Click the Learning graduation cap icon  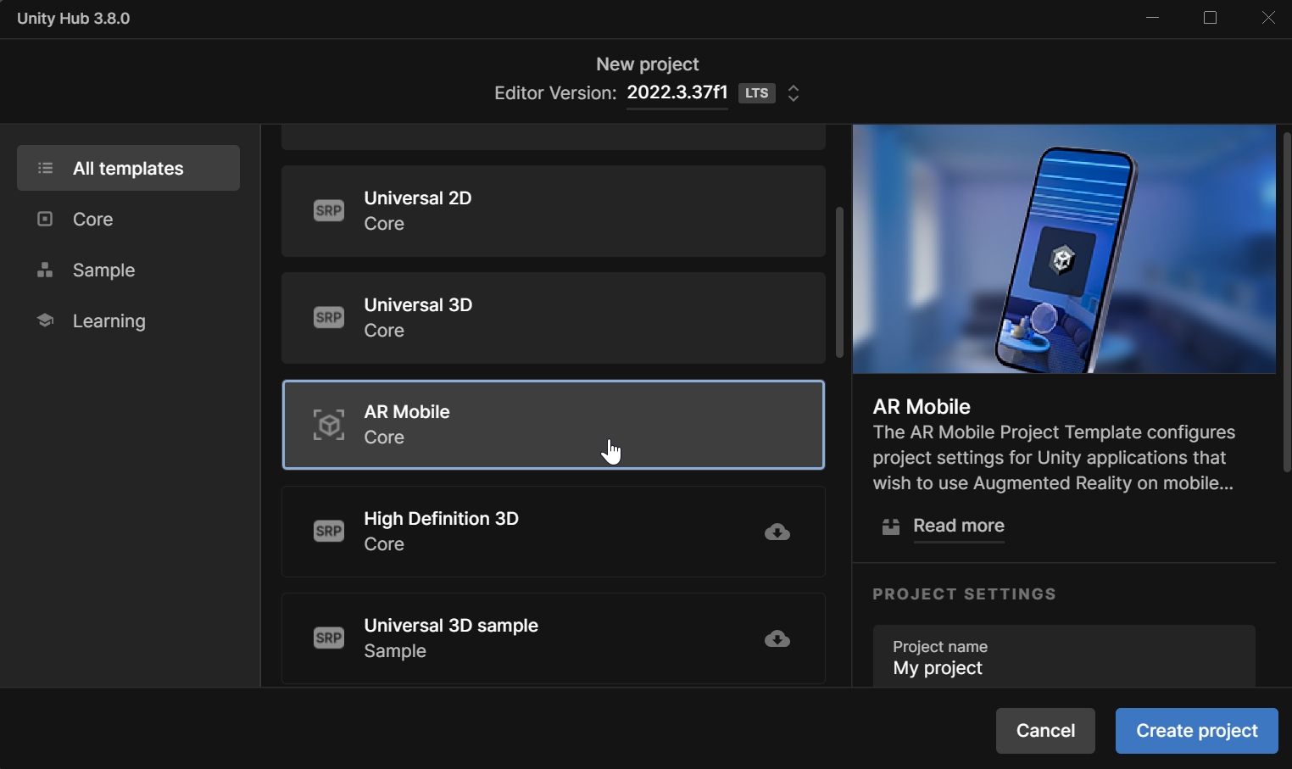[x=46, y=320]
